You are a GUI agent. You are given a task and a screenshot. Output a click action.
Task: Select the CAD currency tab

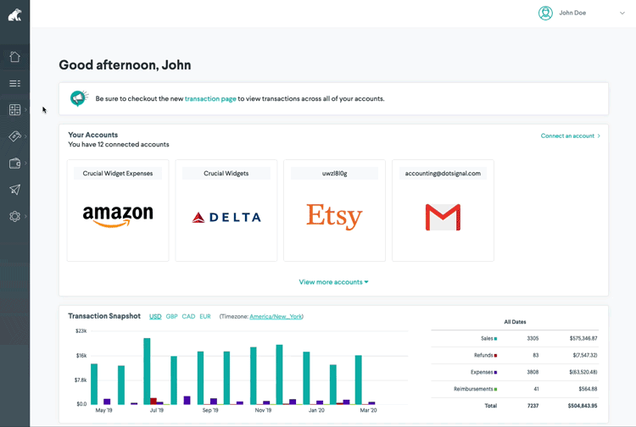(188, 317)
